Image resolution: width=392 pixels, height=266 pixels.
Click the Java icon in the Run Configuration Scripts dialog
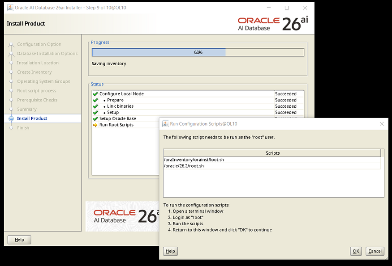click(x=165, y=124)
